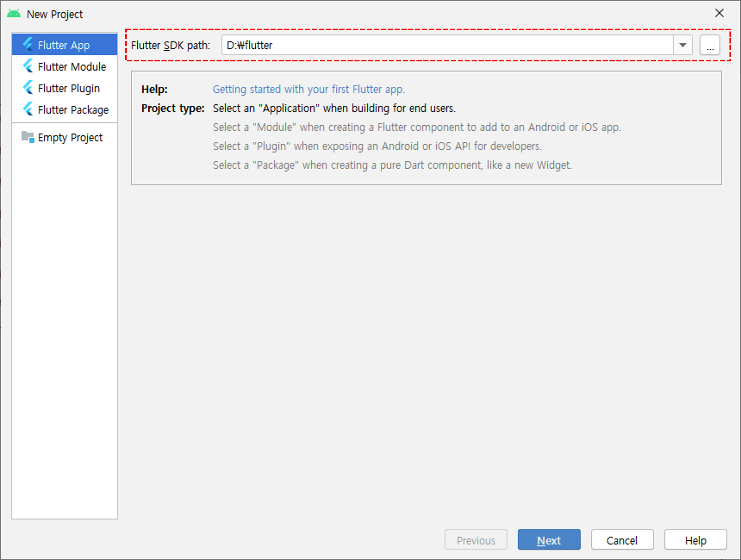
Task: Click the grayed Previous button
Action: tap(475, 540)
